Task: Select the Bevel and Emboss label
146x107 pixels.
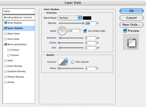Action: (x=17, y=44)
